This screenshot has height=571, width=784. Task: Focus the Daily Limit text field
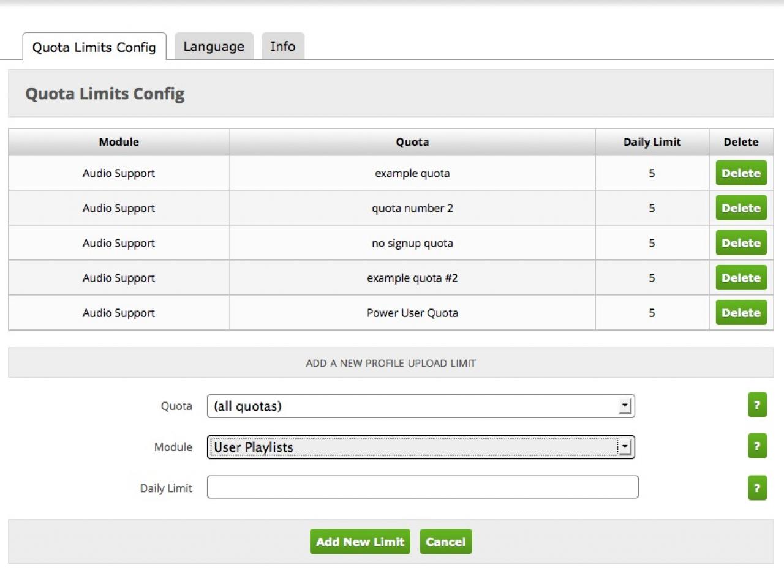pyautogui.click(x=423, y=487)
